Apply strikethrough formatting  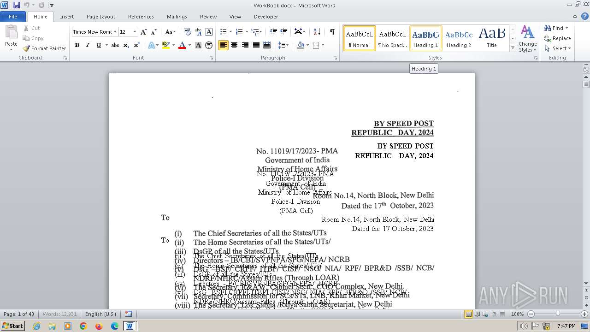click(115, 45)
